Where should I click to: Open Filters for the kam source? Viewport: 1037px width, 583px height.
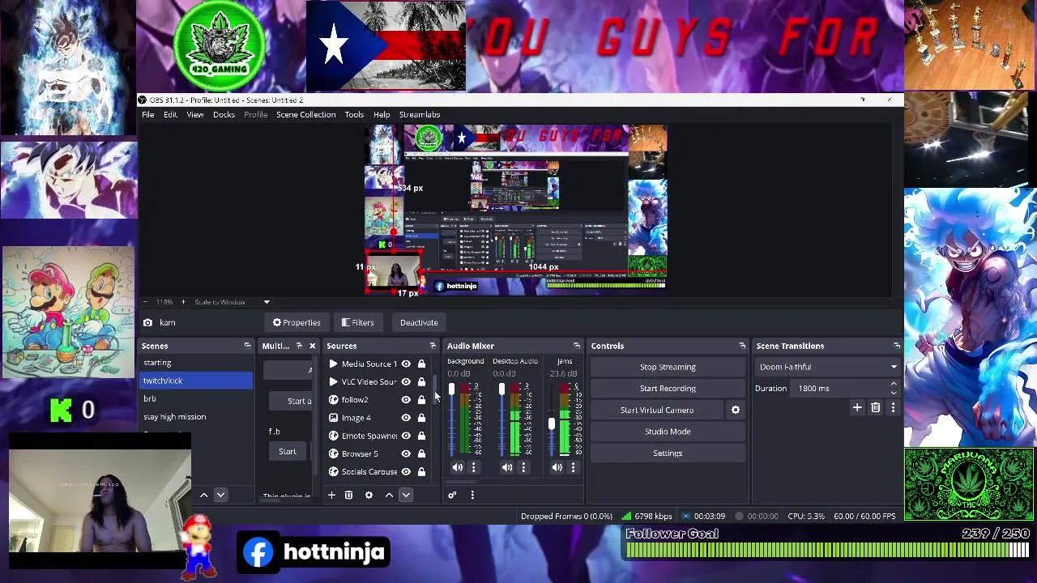pos(357,322)
